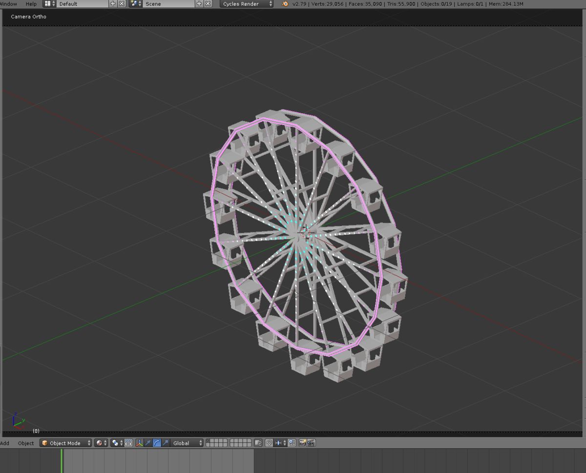Click the axis orientation gizmo

pos(18,420)
